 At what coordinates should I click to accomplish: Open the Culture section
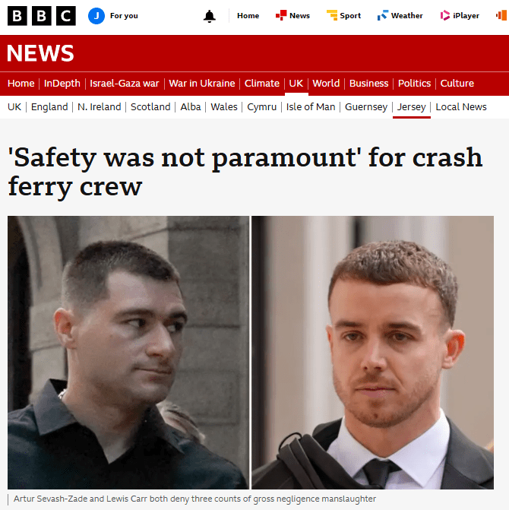457,84
